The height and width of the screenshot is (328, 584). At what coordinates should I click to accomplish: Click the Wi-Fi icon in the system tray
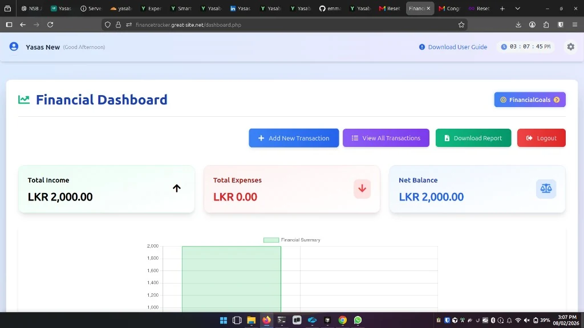click(x=518, y=320)
